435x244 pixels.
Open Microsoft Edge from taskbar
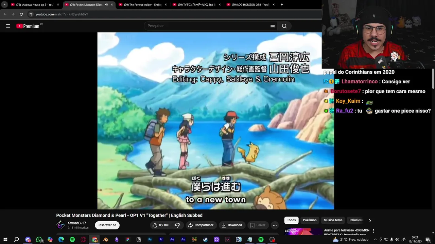click(61, 240)
